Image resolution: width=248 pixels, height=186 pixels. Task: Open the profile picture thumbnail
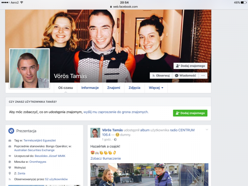point(29,69)
